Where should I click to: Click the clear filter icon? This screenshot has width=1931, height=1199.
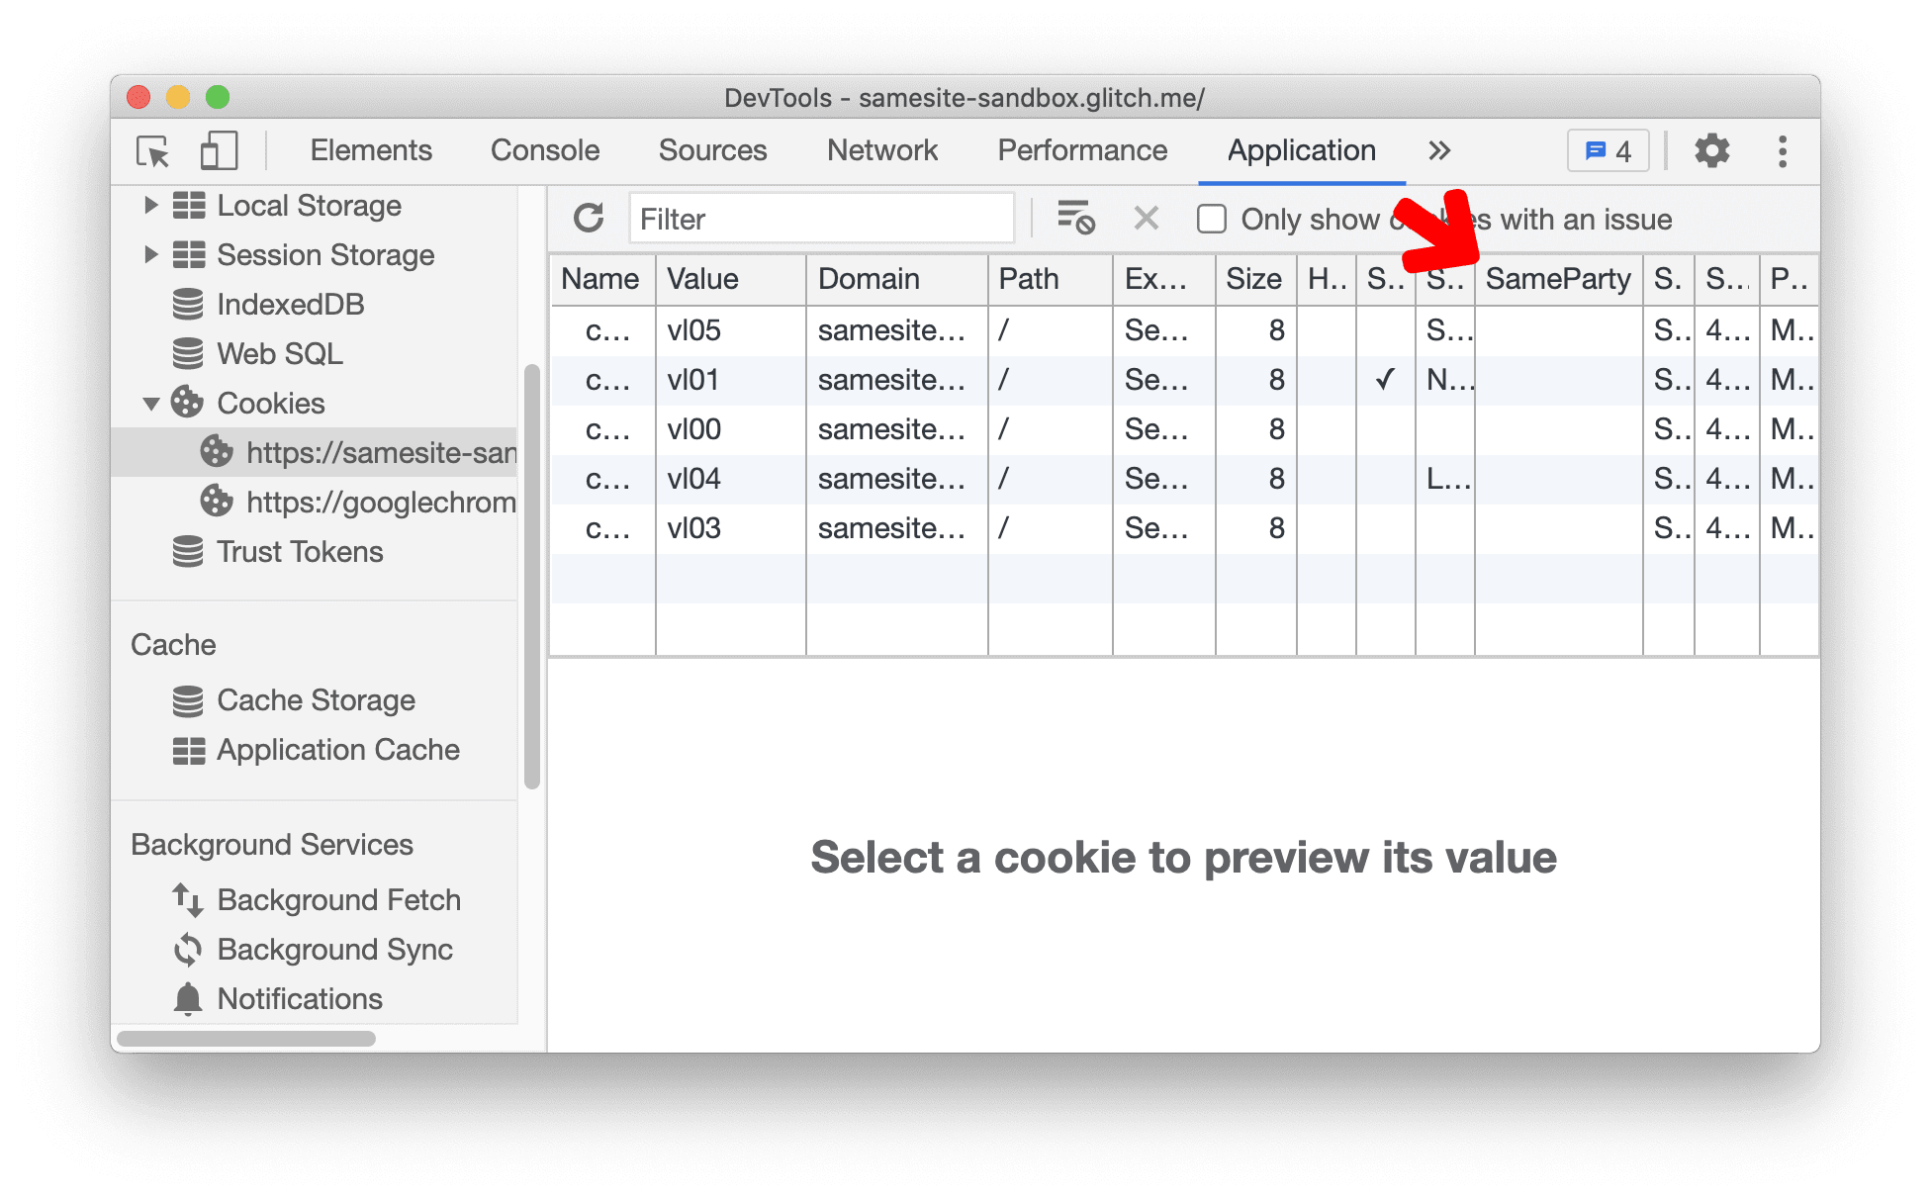[x=1144, y=220]
